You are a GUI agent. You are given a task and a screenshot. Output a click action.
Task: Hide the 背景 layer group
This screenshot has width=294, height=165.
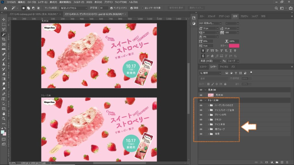pos(201,134)
